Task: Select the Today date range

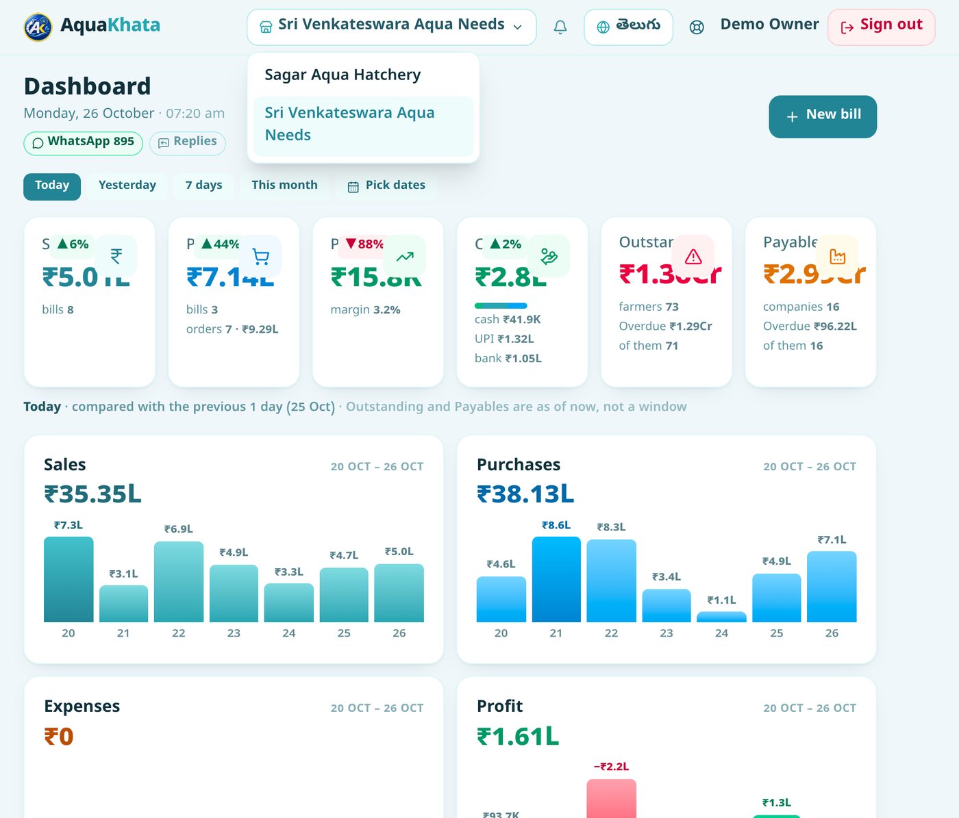Action: (x=52, y=186)
